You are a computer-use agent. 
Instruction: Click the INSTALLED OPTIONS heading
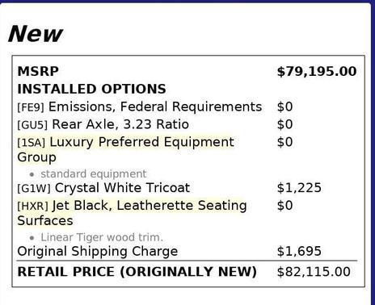click(91, 89)
